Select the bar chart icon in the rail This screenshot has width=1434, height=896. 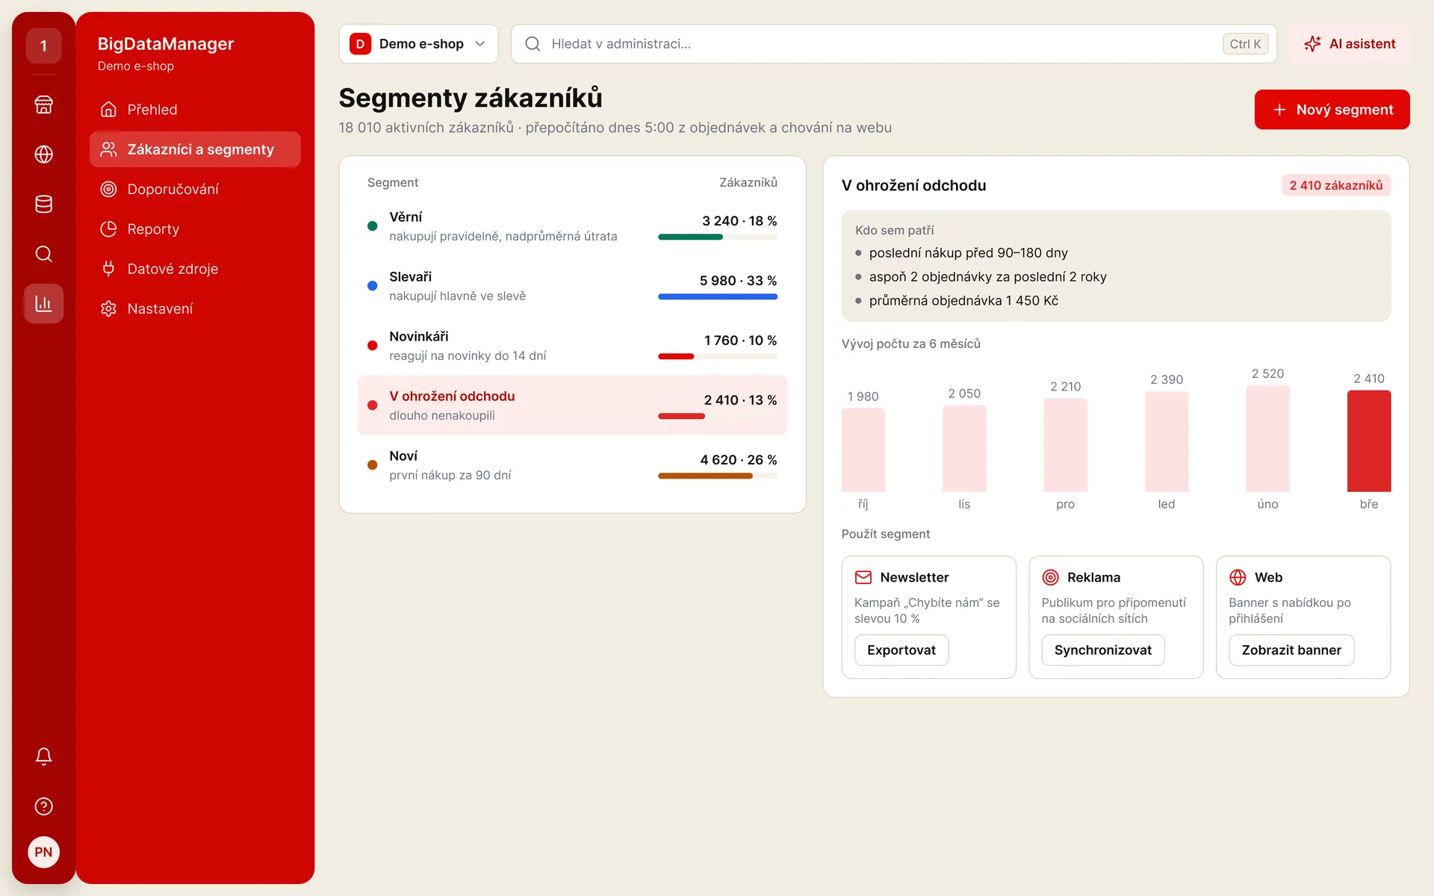[43, 303]
